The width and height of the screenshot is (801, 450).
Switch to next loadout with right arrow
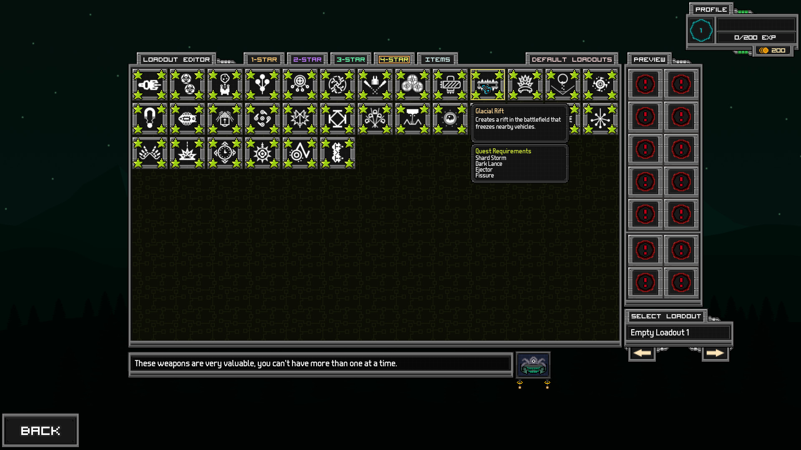tap(715, 353)
